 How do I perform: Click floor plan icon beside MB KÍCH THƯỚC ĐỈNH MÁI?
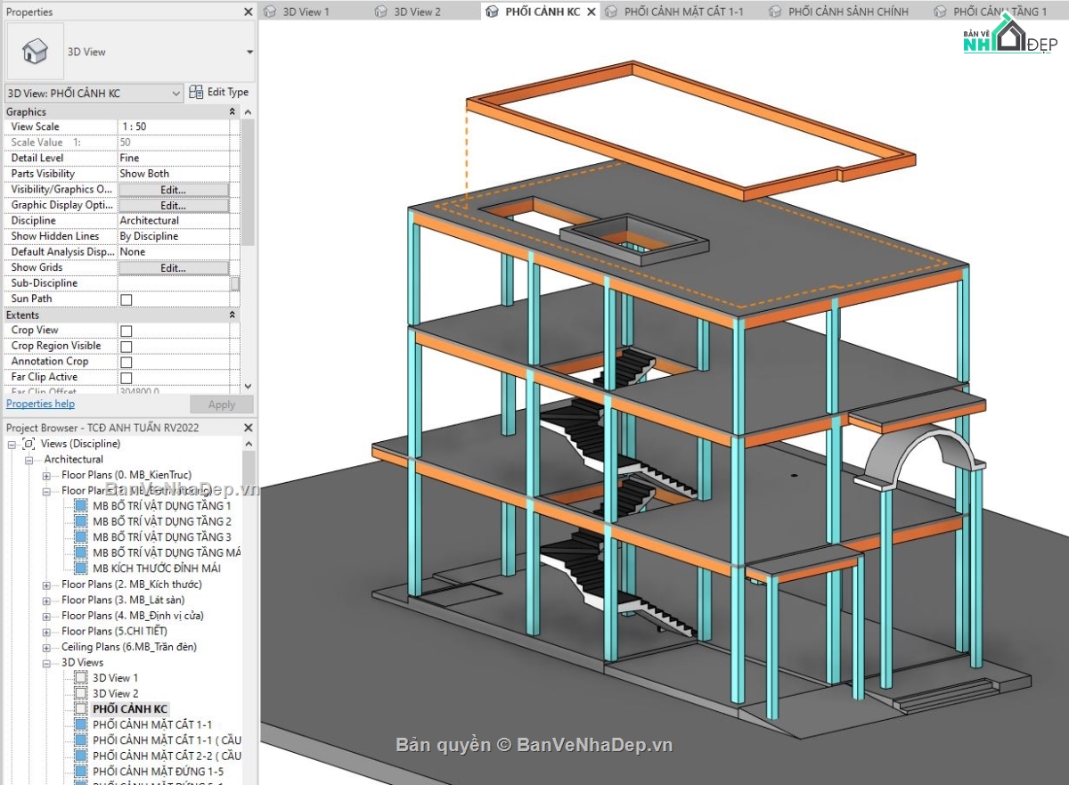(80, 567)
